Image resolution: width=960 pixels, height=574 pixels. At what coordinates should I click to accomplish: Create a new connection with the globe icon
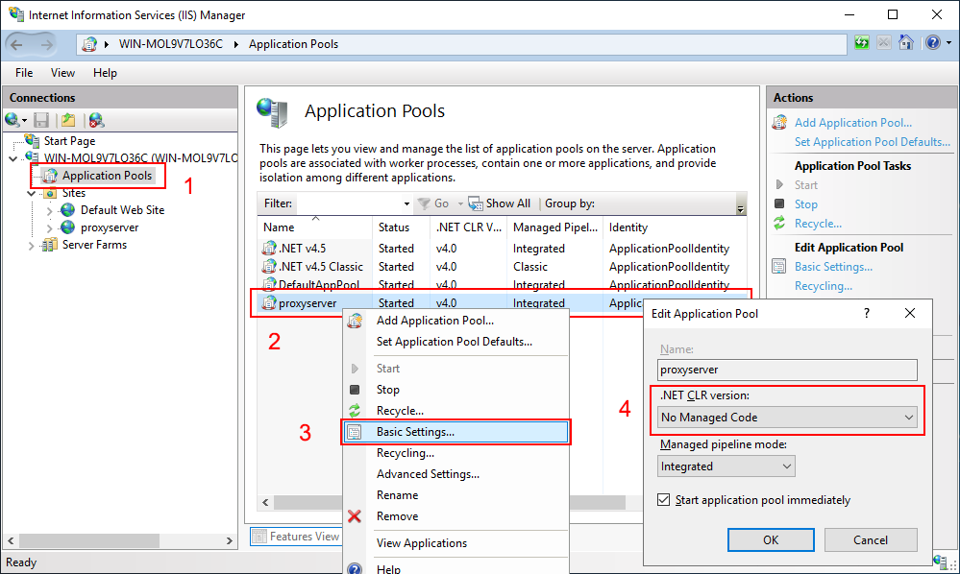click(12, 120)
